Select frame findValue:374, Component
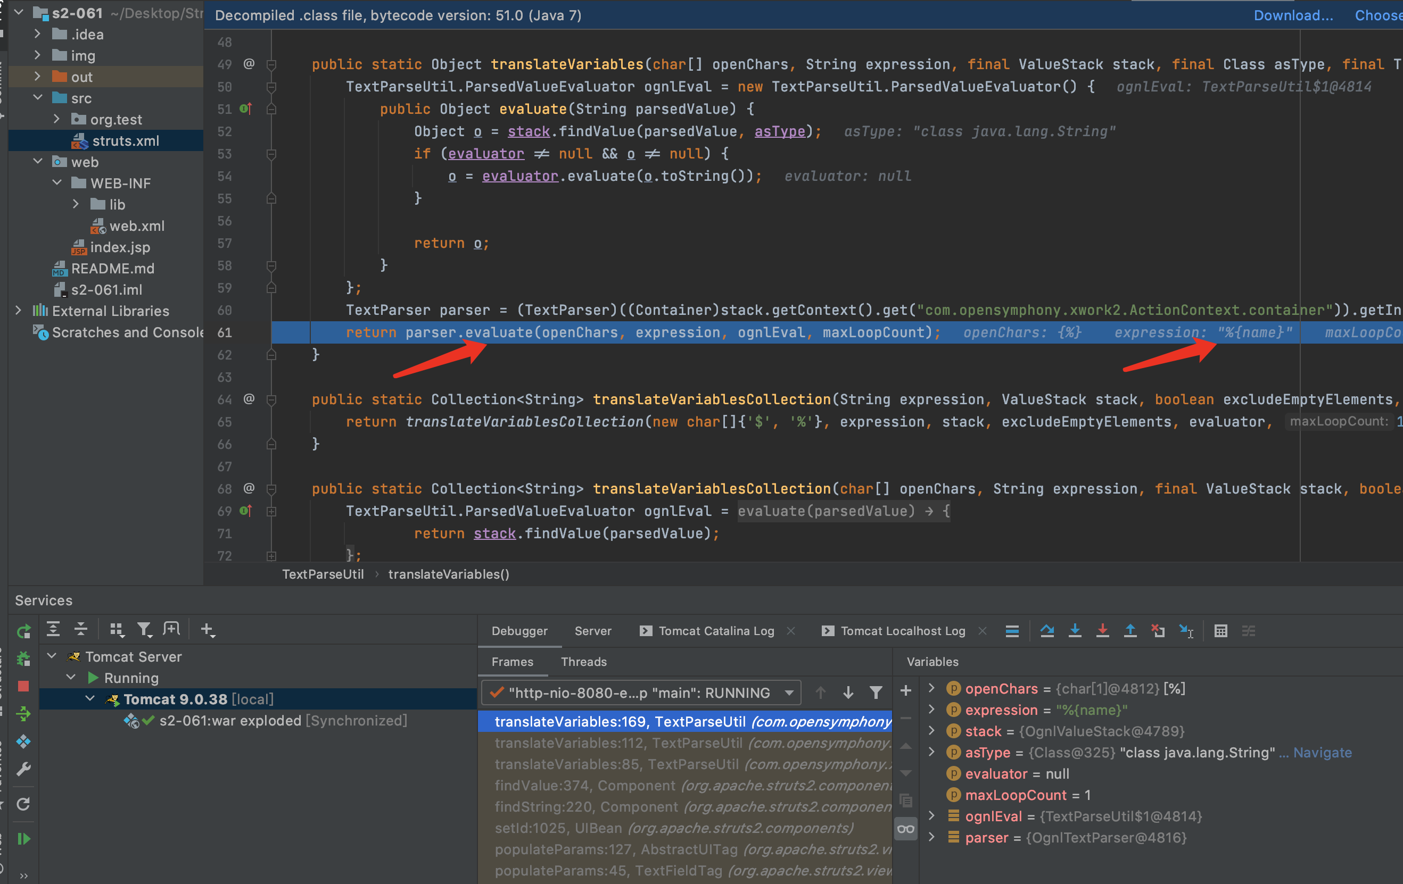Image resolution: width=1403 pixels, height=884 pixels. pos(685,785)
